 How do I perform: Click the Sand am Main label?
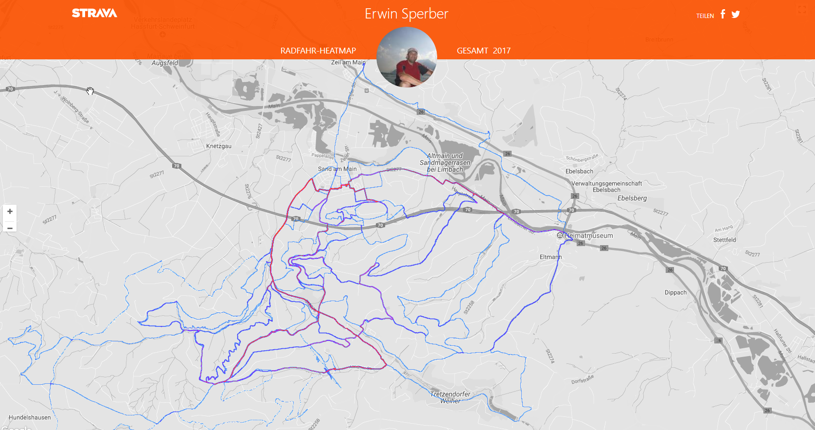click(337, 169)
